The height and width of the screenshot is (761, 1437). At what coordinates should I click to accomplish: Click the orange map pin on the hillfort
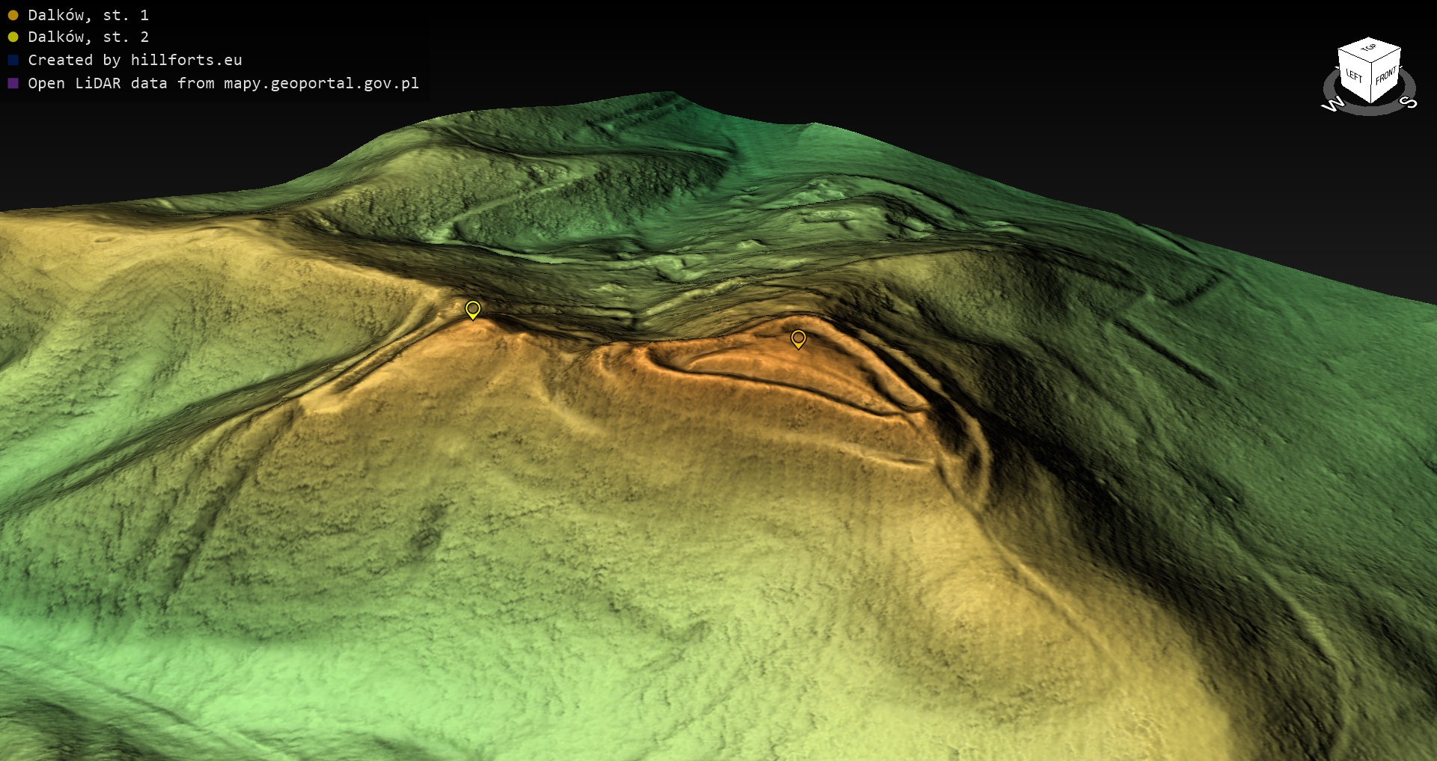pyautogui.click(x=799, y=339)
